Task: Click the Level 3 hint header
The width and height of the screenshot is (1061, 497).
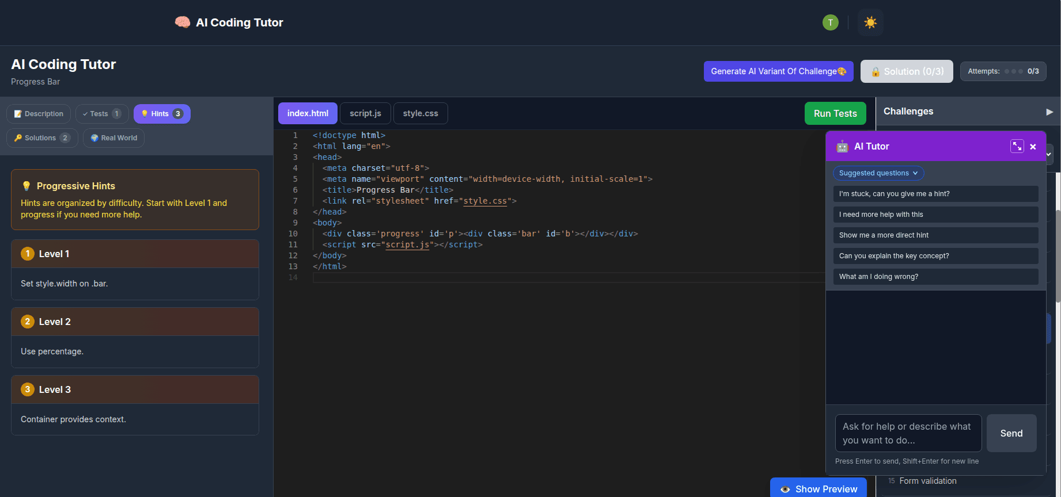Action: pos(135,389)
